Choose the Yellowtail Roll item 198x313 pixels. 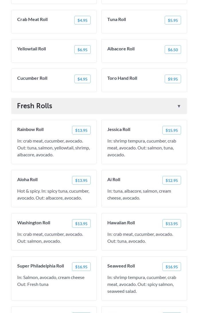(32, 49)
